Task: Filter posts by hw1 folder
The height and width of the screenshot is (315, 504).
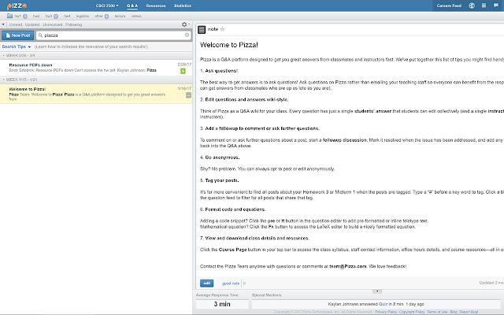Action: pyautogui.click(x=17, y=16)
